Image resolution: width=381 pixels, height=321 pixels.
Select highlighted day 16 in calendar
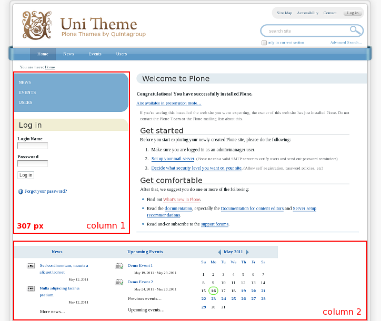(213, 291)
